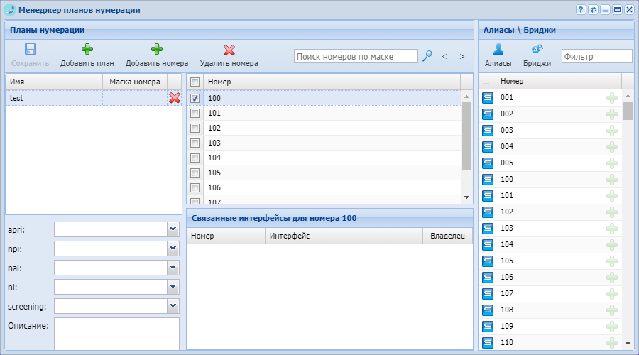This screenshot has width=639, height=355.
Task: Click Маска номера column header
Action: pyautogui.click(x=135, y=82)
